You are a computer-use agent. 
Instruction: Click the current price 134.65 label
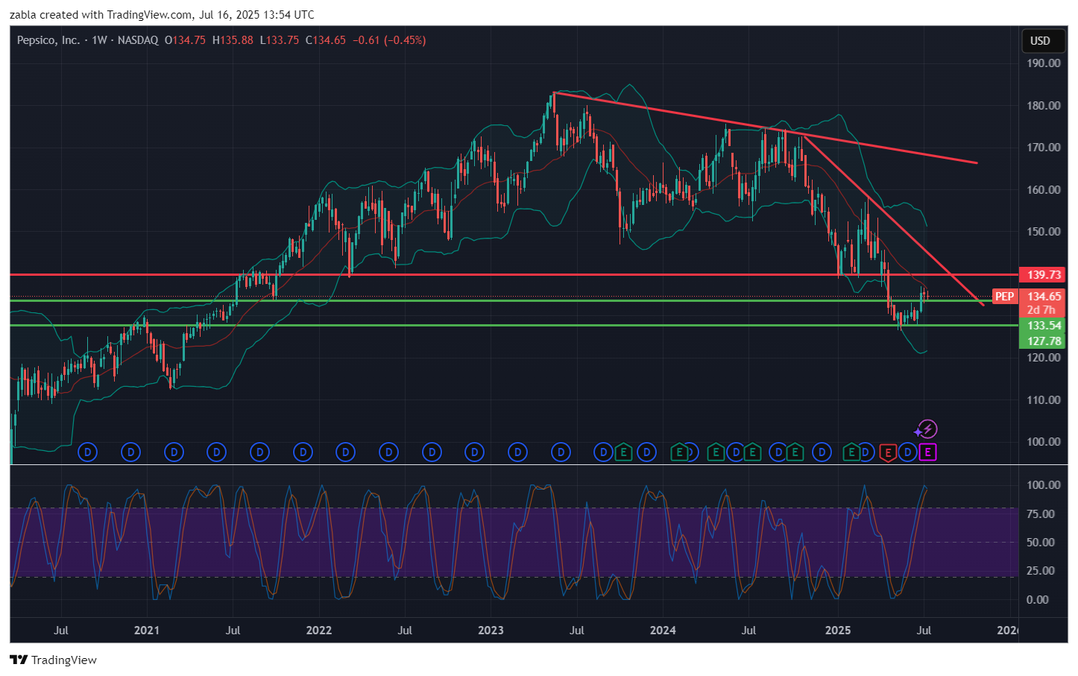(x=1043, y=297)
